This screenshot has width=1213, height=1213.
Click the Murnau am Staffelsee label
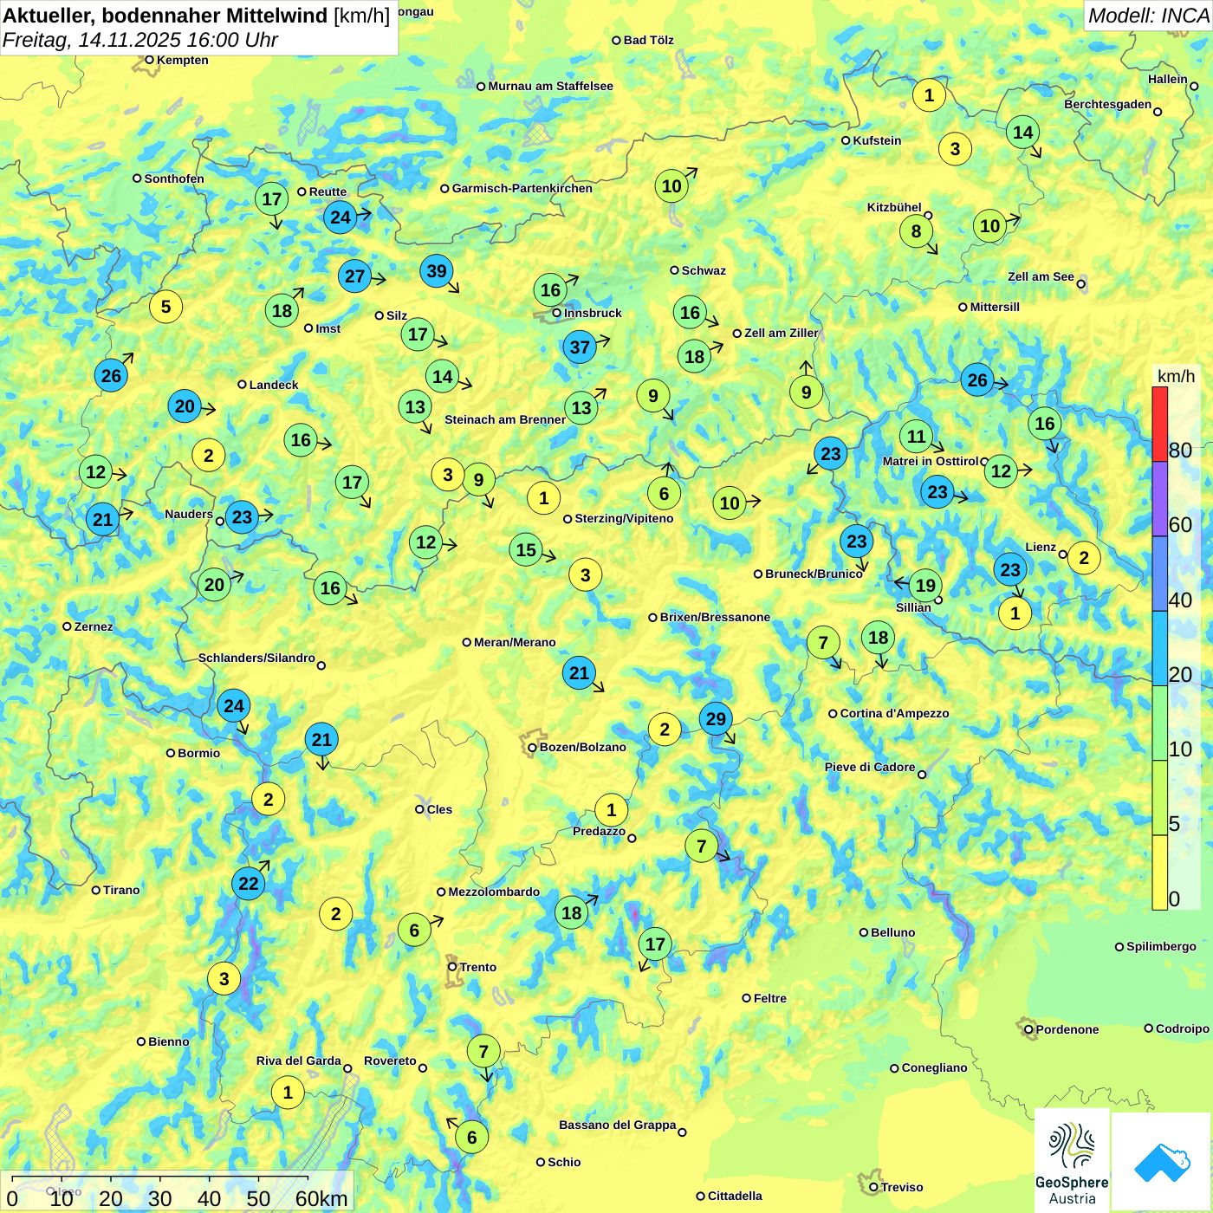coord(550,86)
